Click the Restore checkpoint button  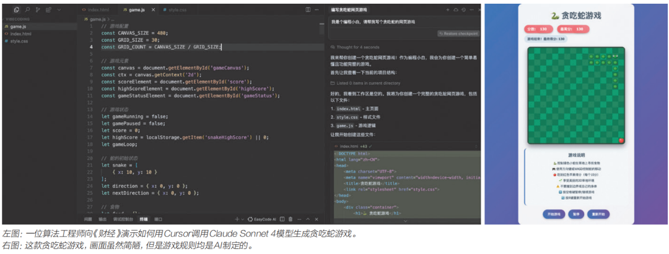coord(458,33)
